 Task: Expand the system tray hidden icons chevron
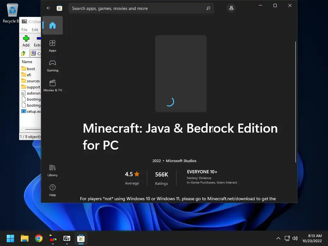[278, 238]
